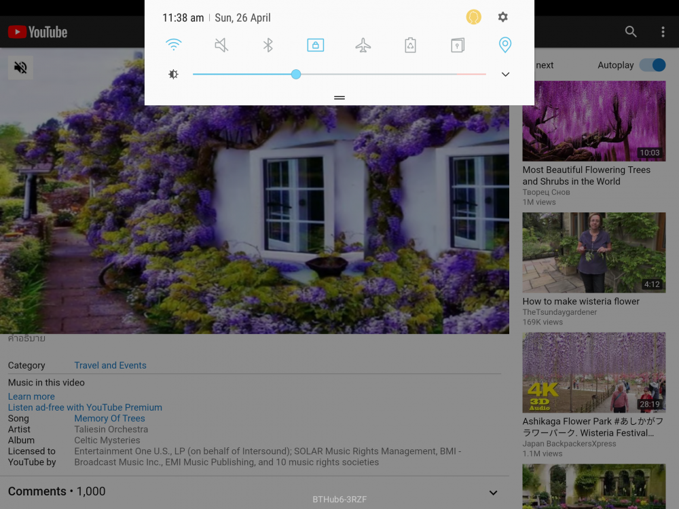
Task: Toggle Wi-Fi in quick settings
Action: click(x=174, y=45)
